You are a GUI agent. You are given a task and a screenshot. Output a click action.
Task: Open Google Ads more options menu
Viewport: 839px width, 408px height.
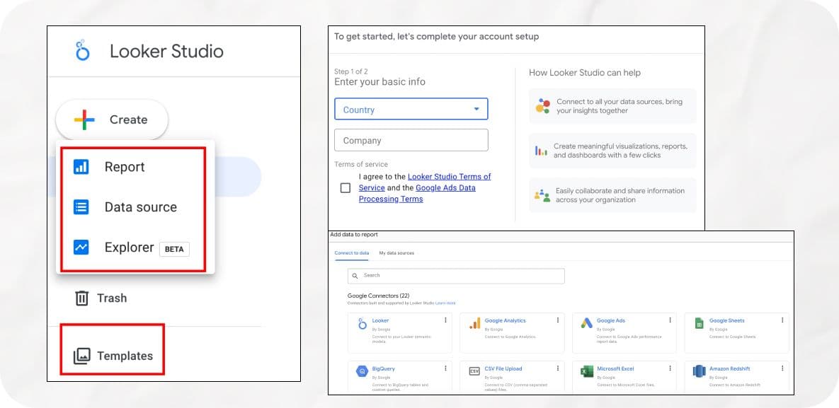[x=670, y=320]
